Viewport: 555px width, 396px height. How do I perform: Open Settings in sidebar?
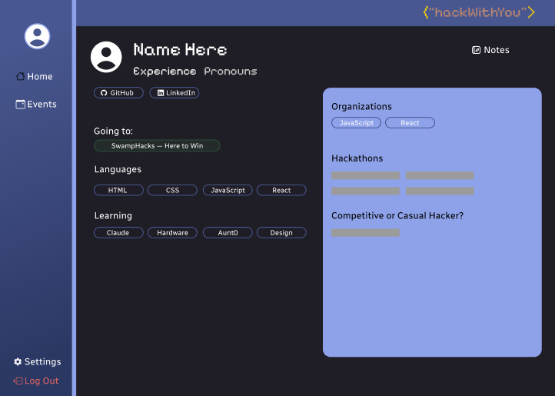pyautogui.click(x=38, y=361)
